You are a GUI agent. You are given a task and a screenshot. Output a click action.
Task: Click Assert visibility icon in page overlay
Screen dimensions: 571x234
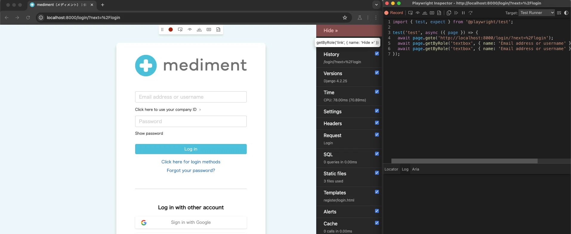[190, 30]
